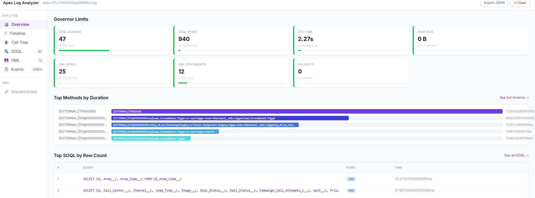The image size is (535, 198).
Task: Click the DML floppy disk icon
Action: click(6, 60)
